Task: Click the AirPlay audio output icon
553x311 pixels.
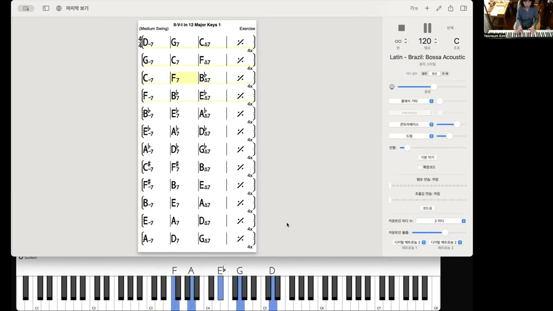Action: (392, 87)
